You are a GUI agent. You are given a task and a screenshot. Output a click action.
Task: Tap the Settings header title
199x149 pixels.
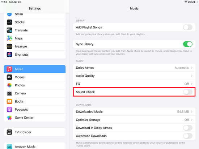coord(35,8)
